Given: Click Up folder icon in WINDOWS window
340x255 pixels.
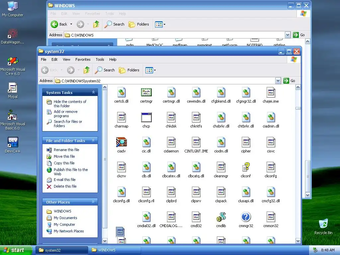Looking at the screenshot, I should [96, 24].
